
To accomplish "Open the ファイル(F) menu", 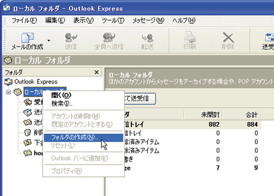I will [24, 20].
